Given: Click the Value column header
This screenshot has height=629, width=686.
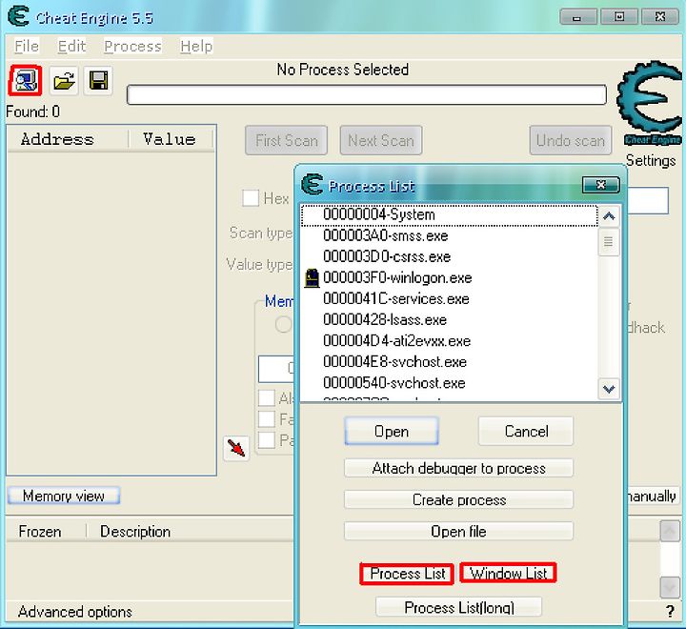Looking at the screenshot, I should tap(171, 139).
